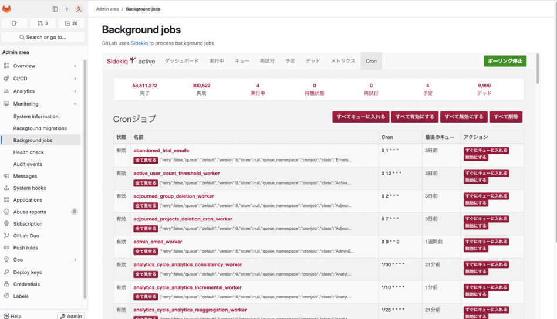Viewport: 557px width, 319px height.
Task: Toggle the sidebar collapse icon
Action: click(55, 9)
